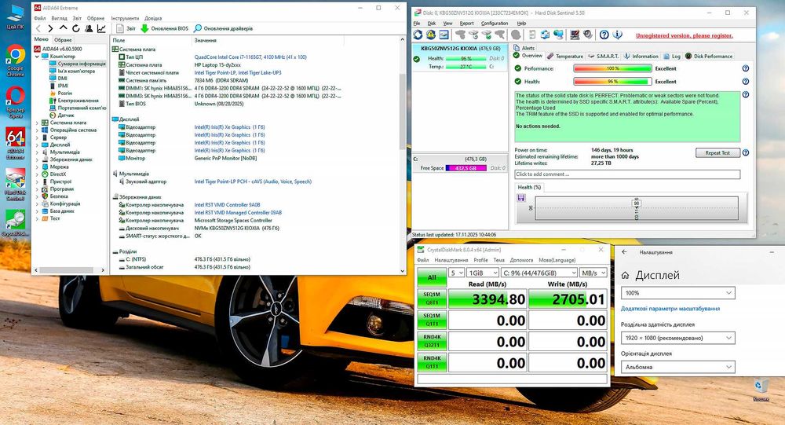Go back using AIDA64 toolbar arrow
The height and width of the screenshot is (425, 785).
[38, 28]
